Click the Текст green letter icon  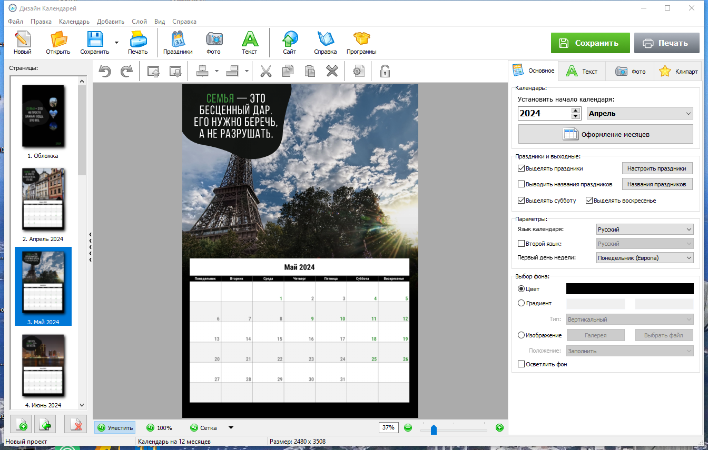pyautogui.click(x=250, y=43)
